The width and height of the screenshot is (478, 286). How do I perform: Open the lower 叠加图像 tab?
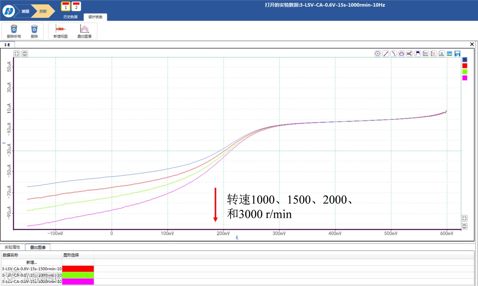38,247
